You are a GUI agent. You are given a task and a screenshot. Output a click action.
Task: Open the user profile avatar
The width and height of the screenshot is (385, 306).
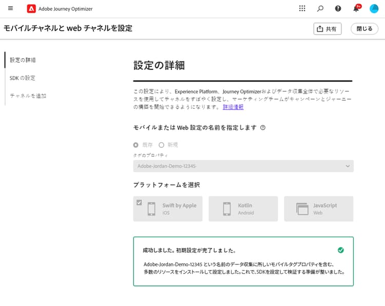click(x=374, y=9)
